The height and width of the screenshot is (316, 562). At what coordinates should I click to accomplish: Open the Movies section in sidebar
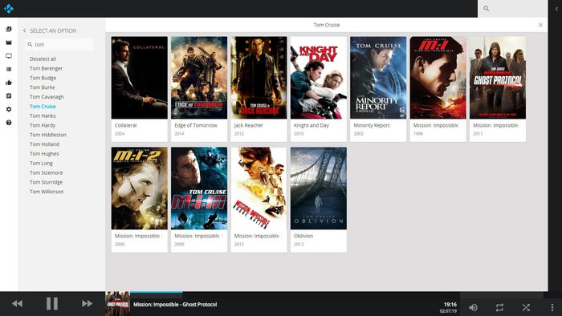9,43
